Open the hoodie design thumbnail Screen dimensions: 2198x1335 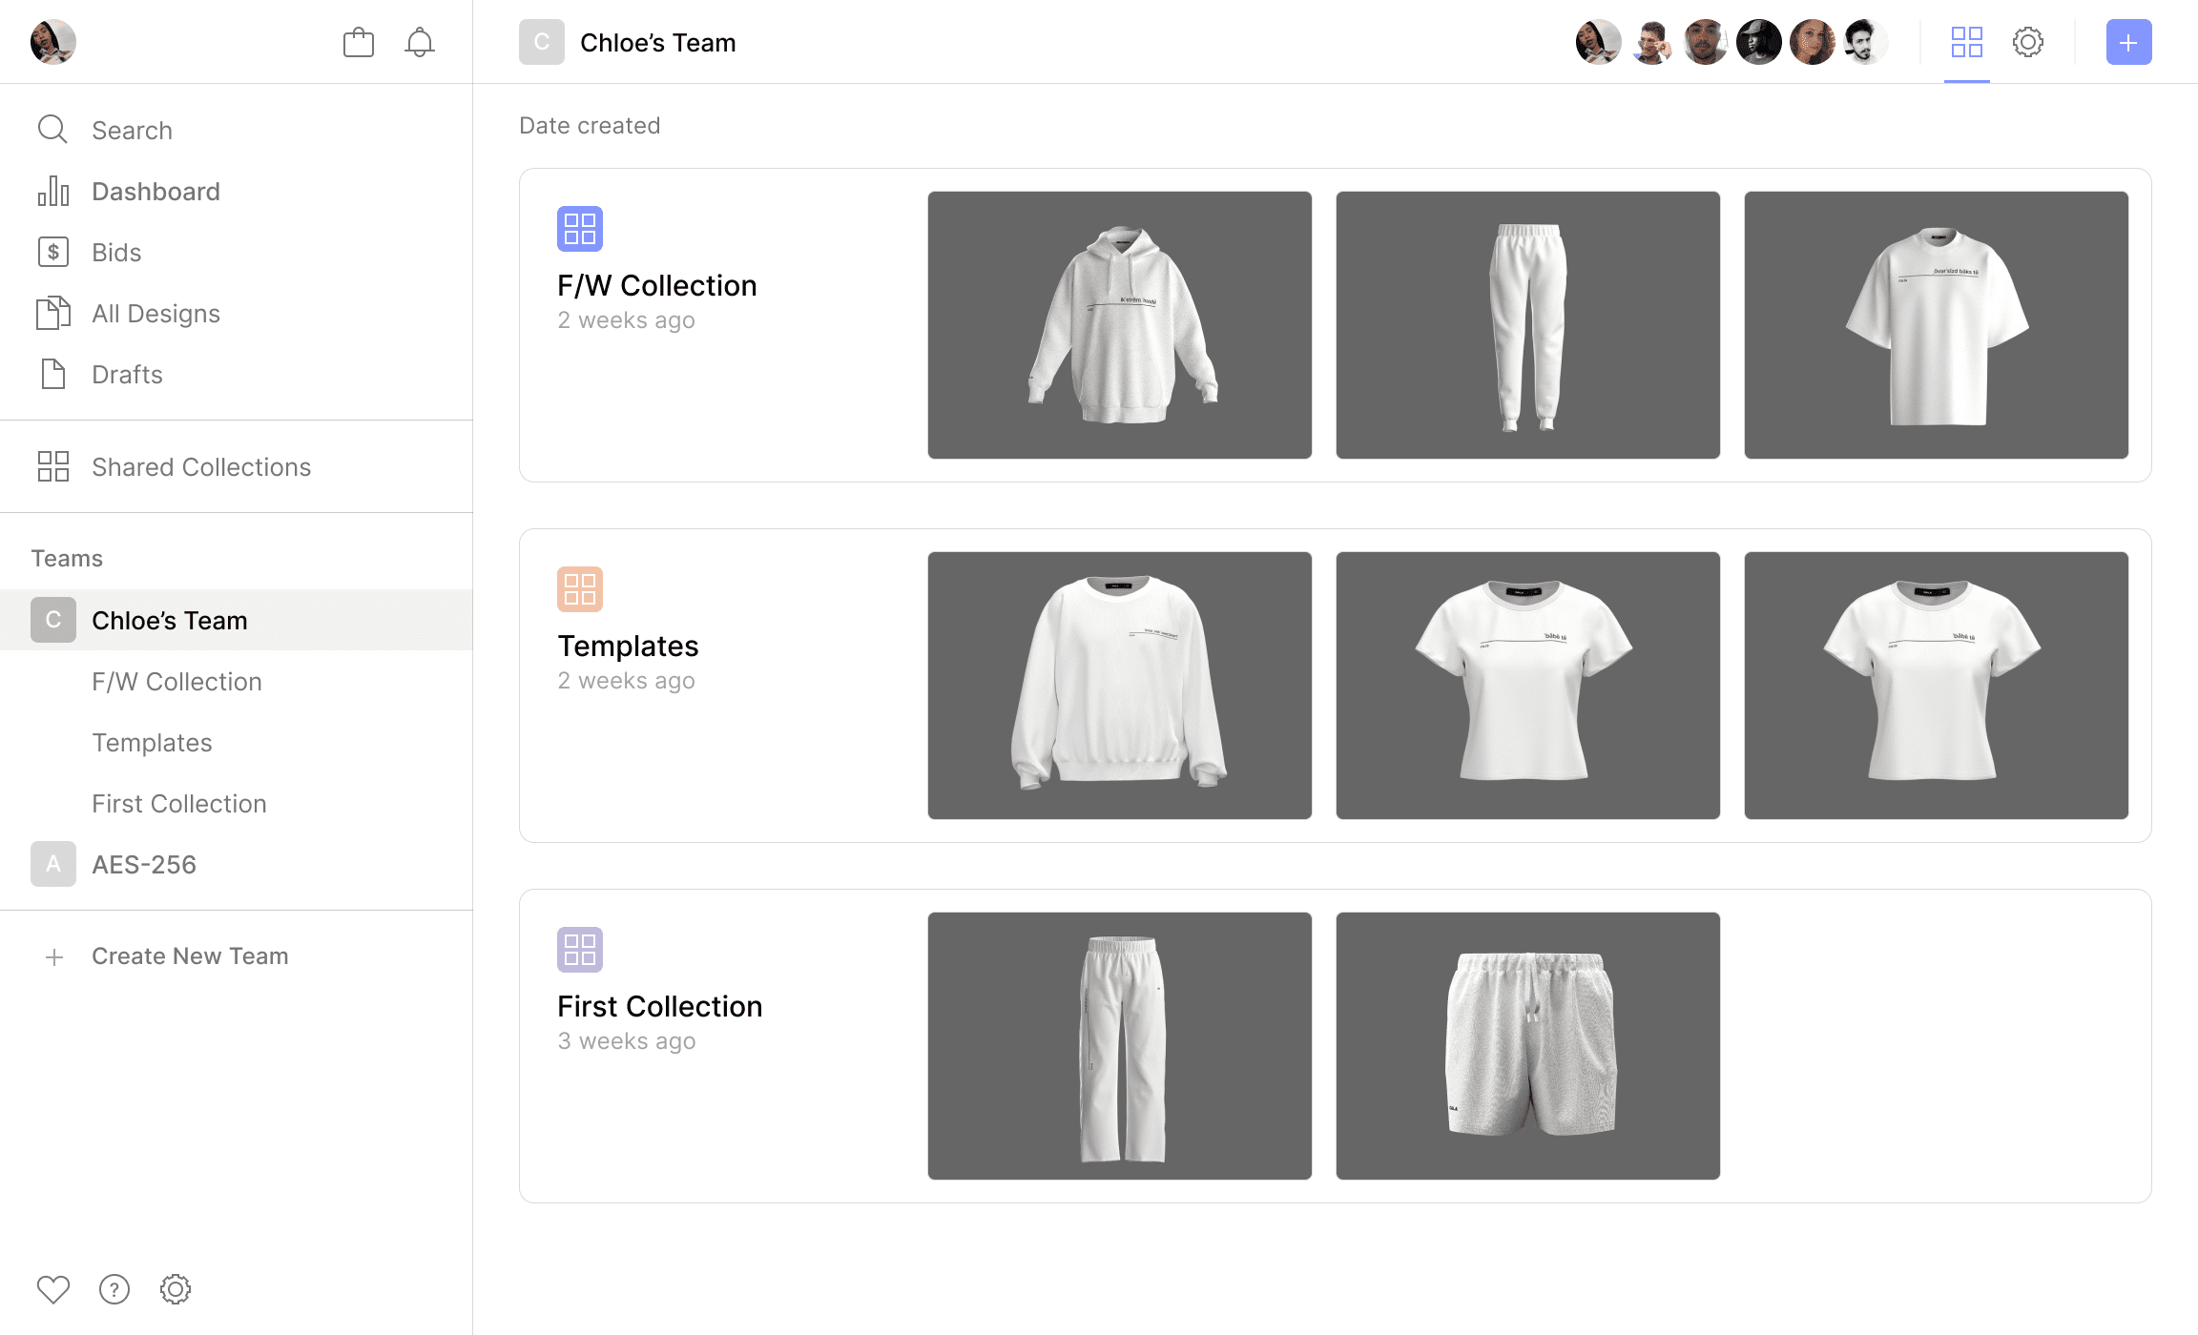coord(1119,325)
